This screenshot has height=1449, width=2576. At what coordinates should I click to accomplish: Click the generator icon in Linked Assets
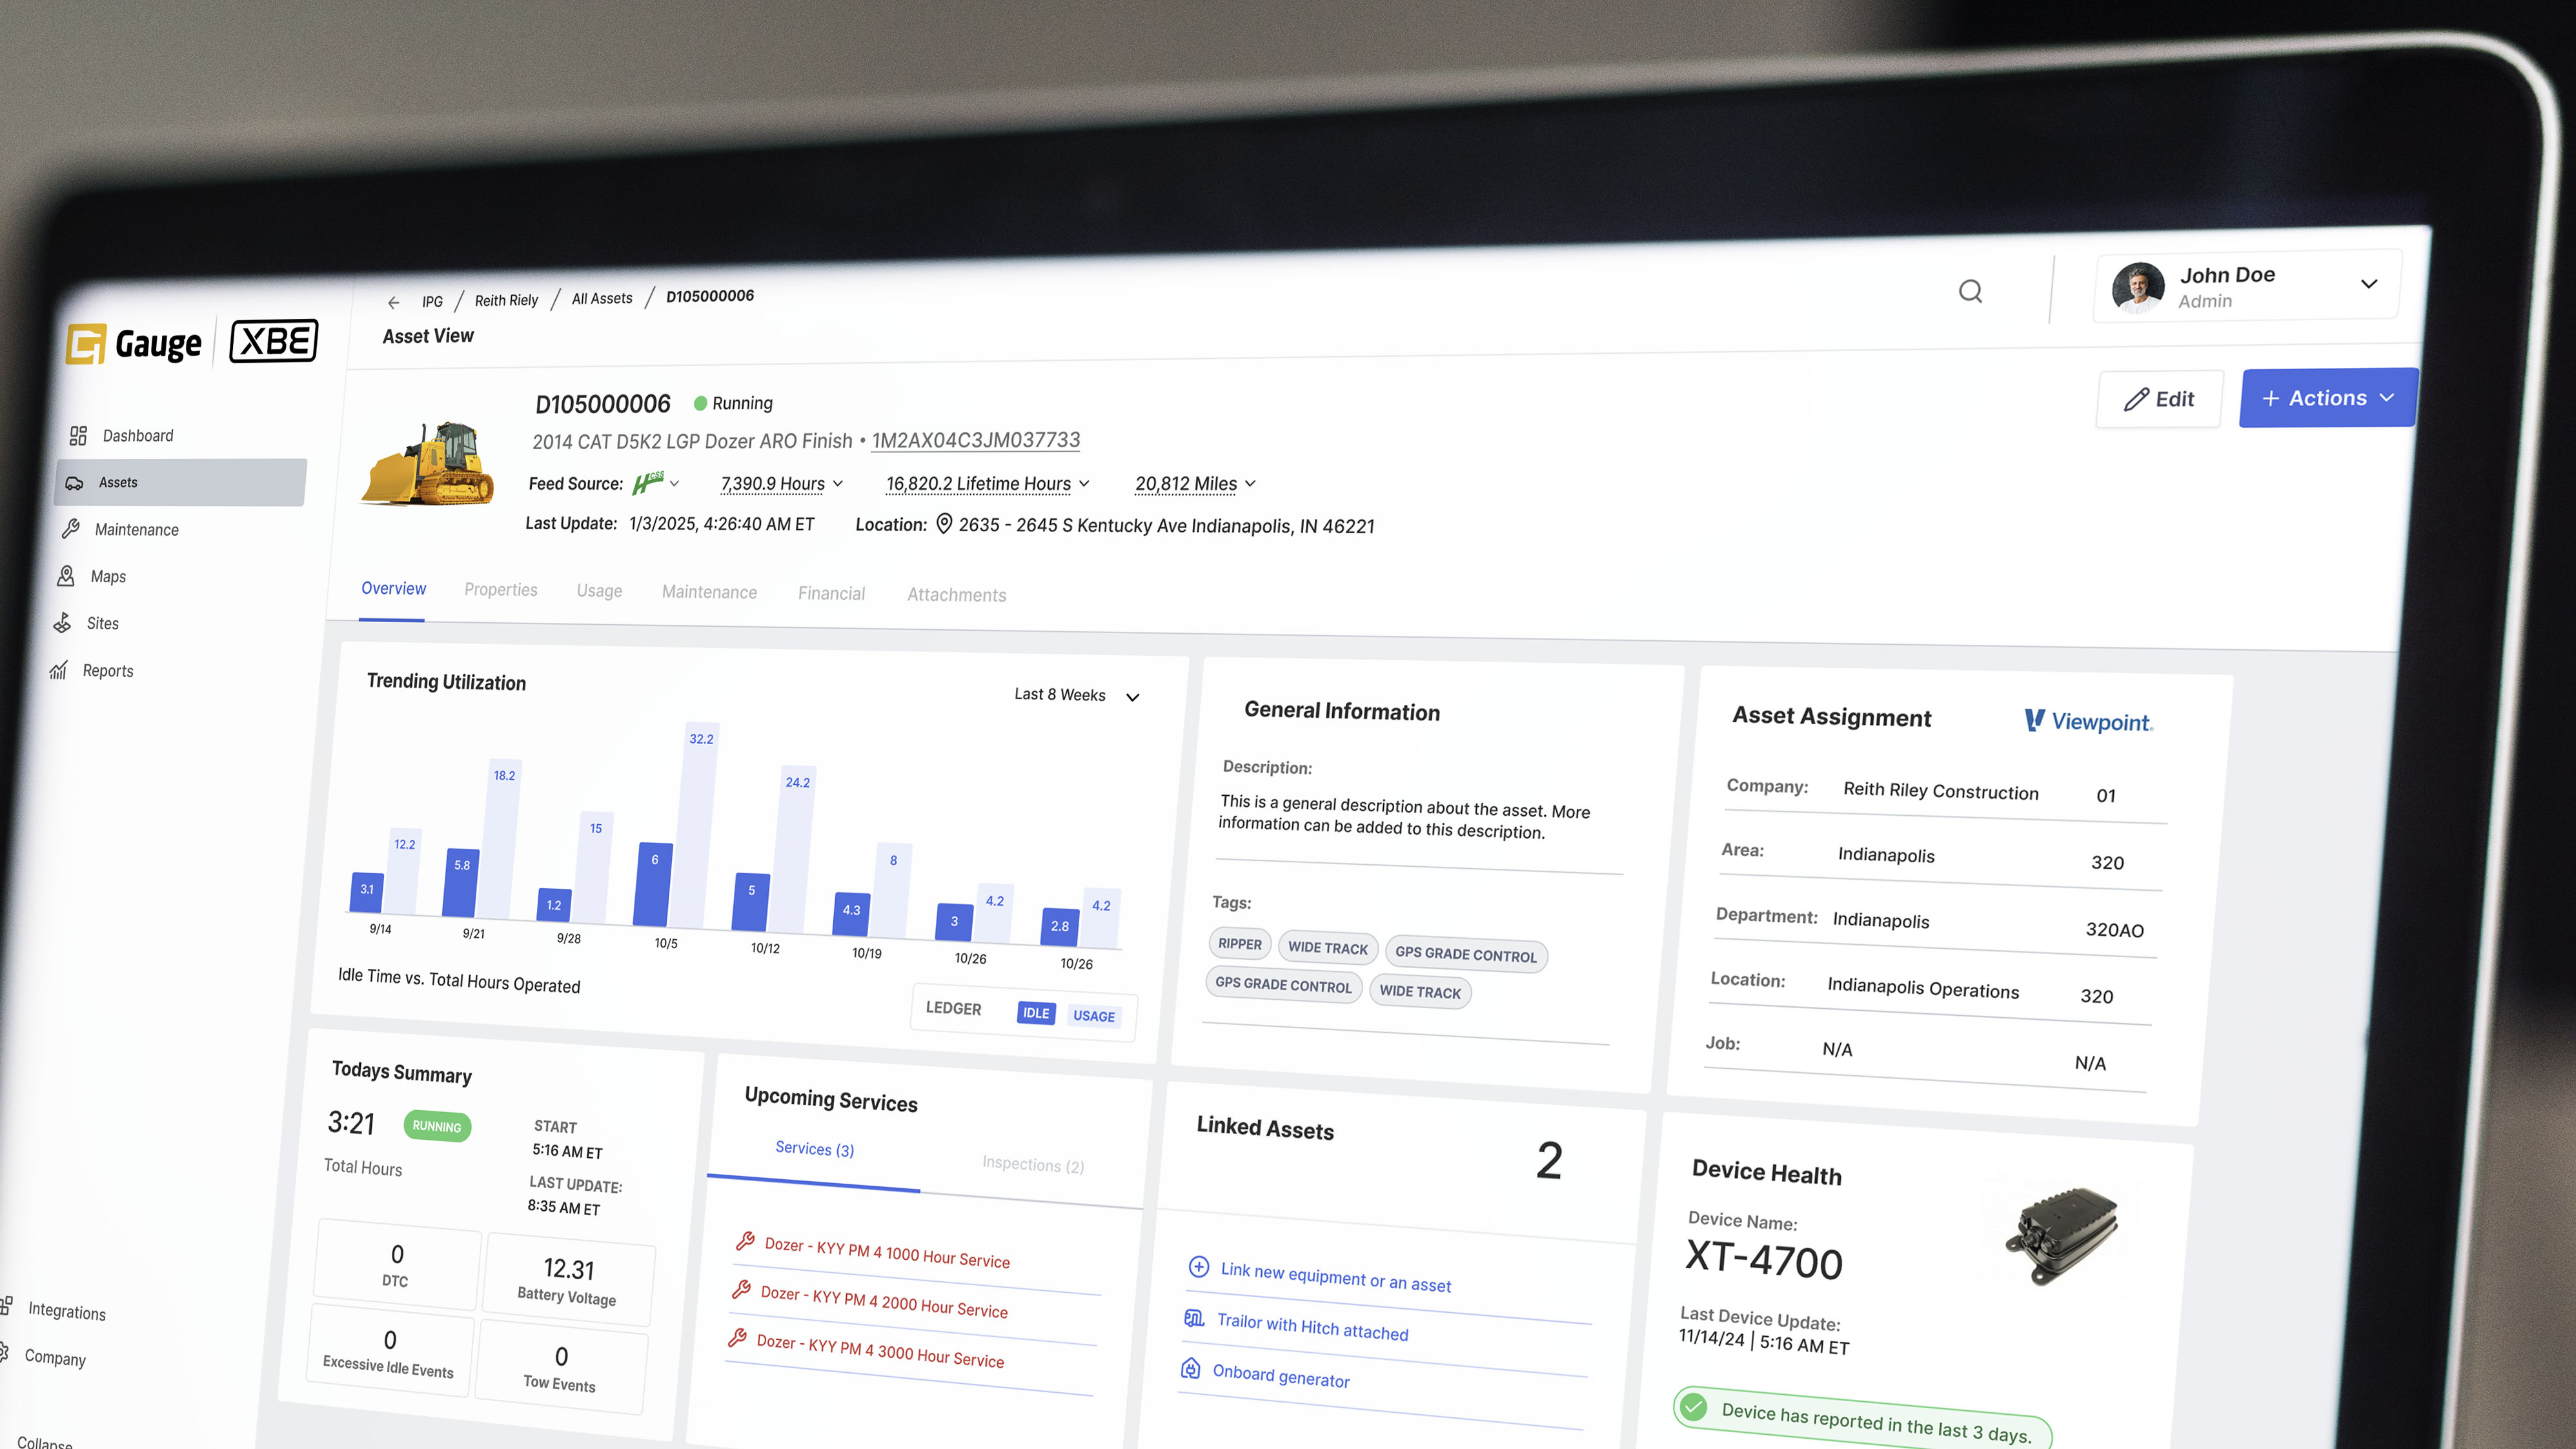(x=1190, y=1368)
